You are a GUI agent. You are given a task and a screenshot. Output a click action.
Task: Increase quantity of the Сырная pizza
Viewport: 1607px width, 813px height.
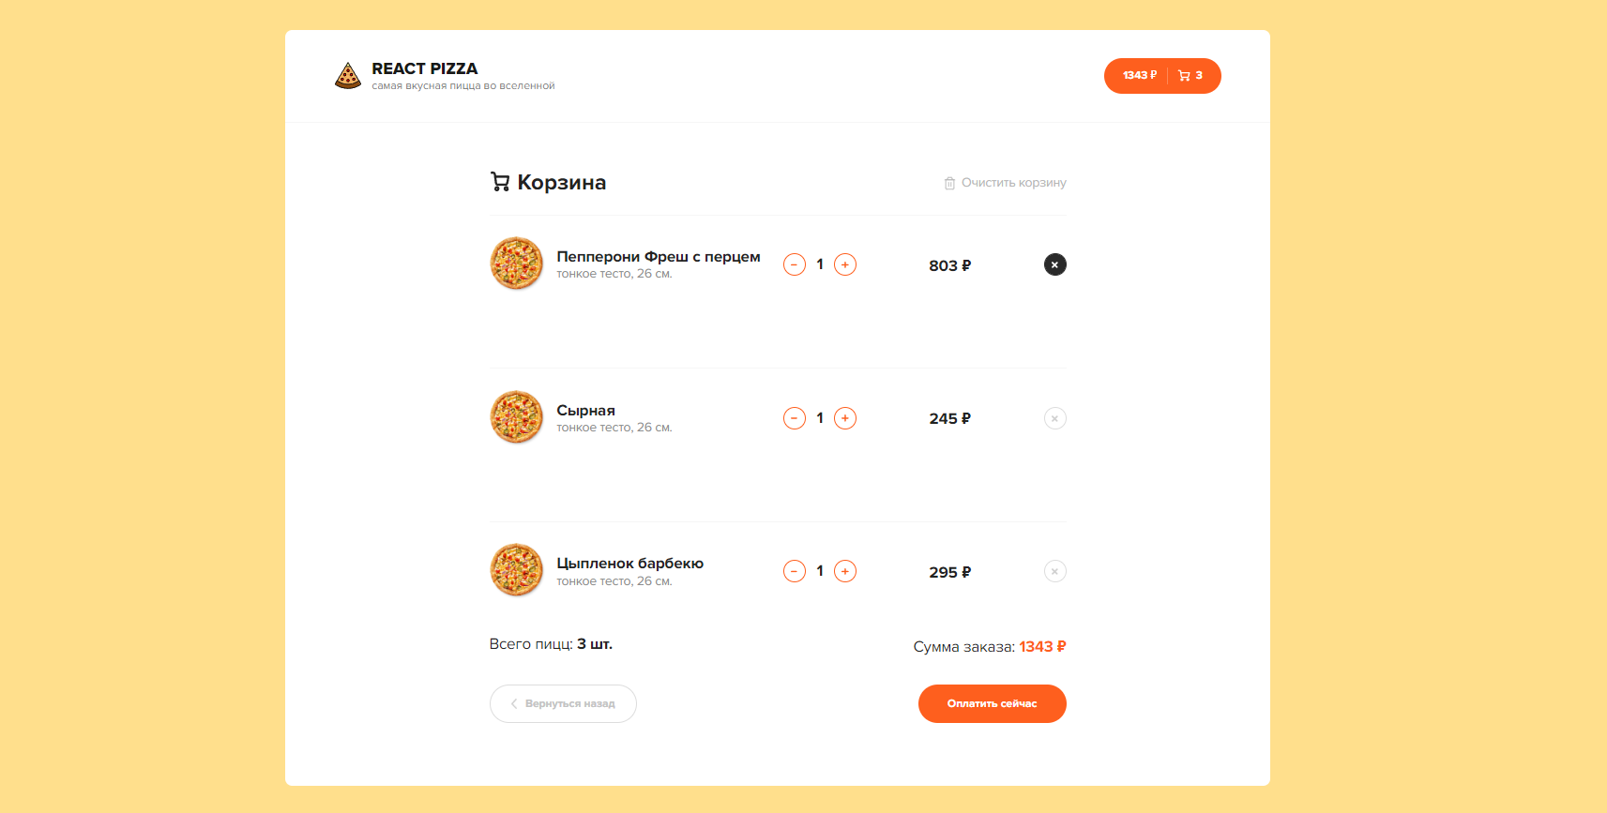tap(844, 418)
